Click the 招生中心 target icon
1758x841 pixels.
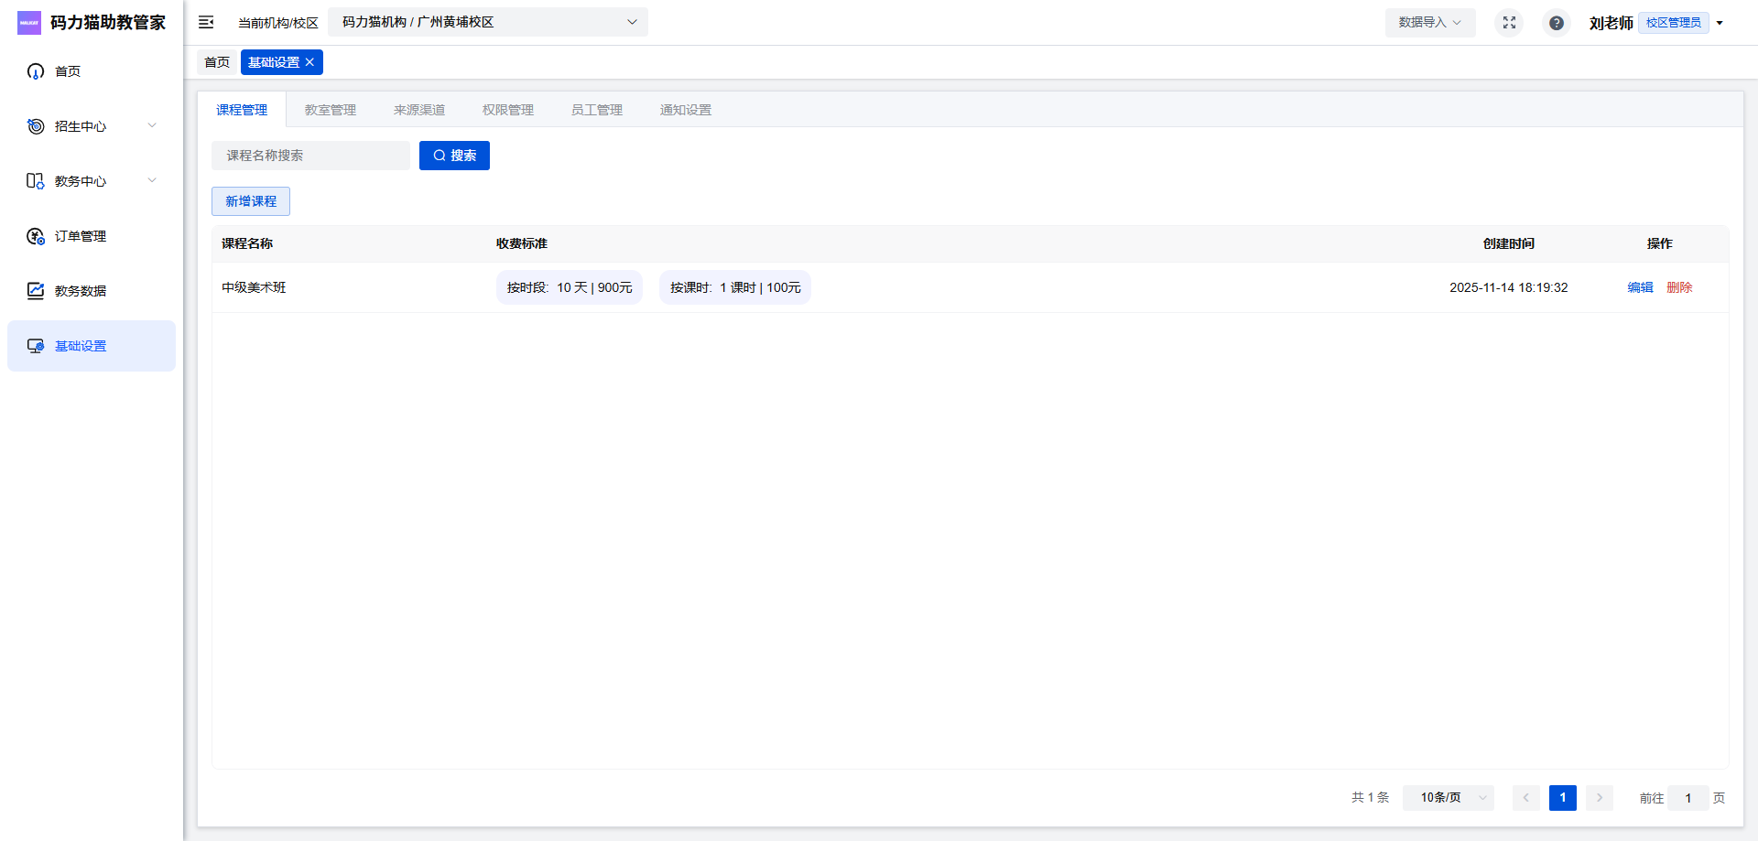tap(36, 126)
